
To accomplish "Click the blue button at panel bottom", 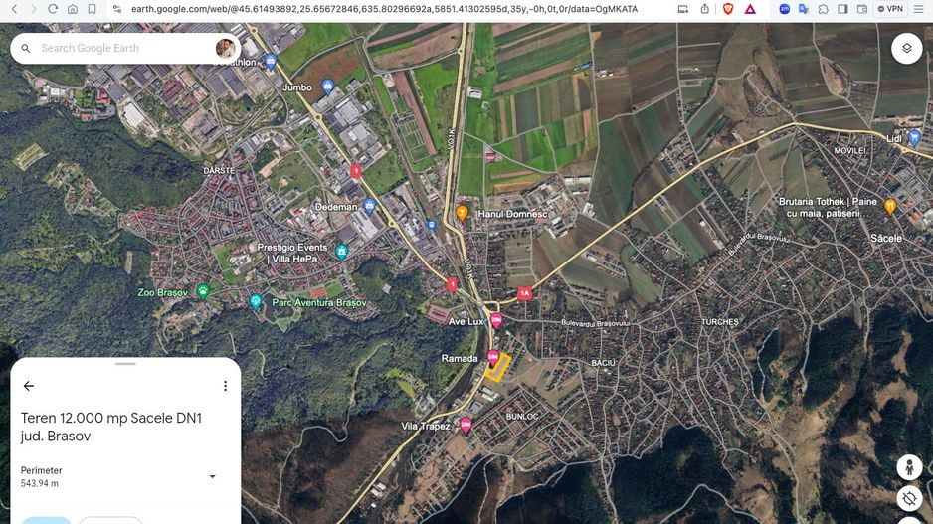I will (x=46, y=520).
